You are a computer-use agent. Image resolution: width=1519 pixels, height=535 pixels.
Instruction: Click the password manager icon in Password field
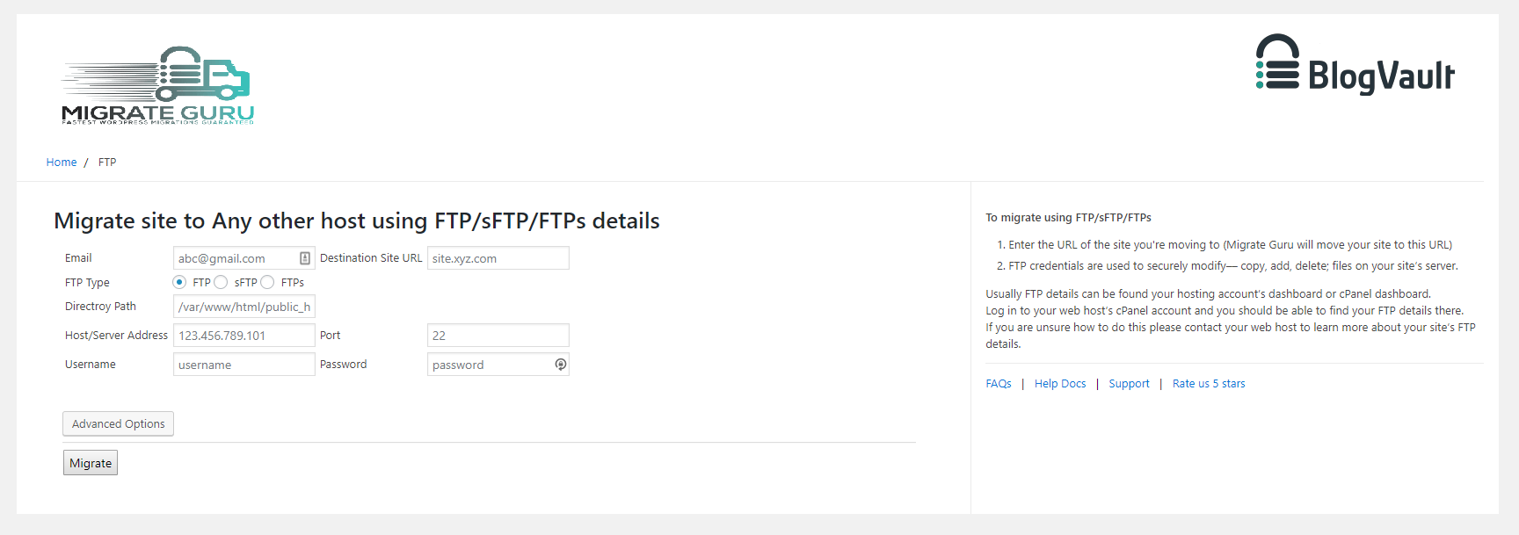(560, 365)
